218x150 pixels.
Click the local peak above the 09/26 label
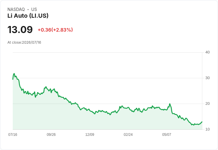[x=46, y=87]
